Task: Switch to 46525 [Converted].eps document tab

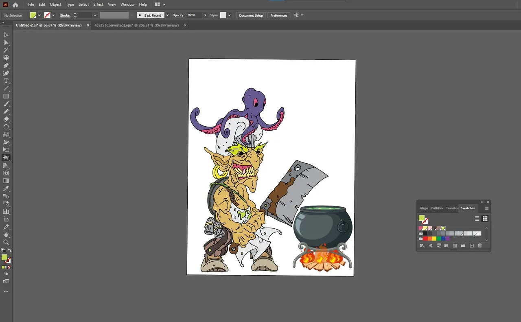Action: 136,25
